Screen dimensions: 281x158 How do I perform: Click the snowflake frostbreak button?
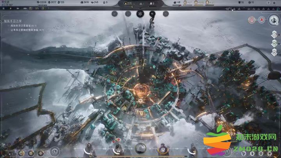pyautogui.click(x=140, y=14)
